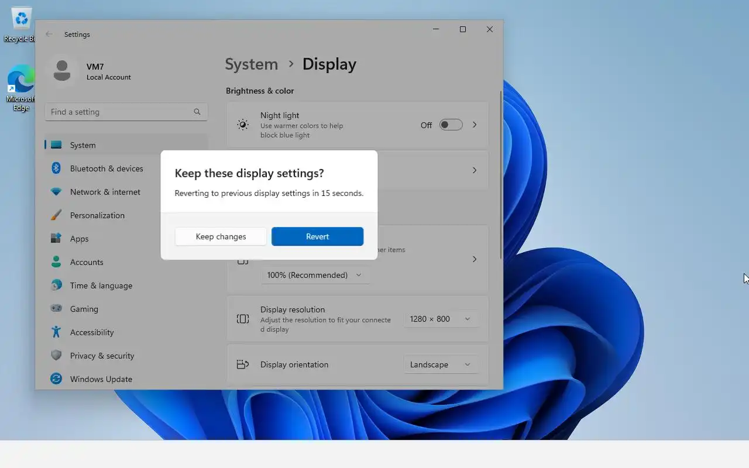Click the Night light sun icon
Viewport: 749px width, 468px height.
[243, 125]
